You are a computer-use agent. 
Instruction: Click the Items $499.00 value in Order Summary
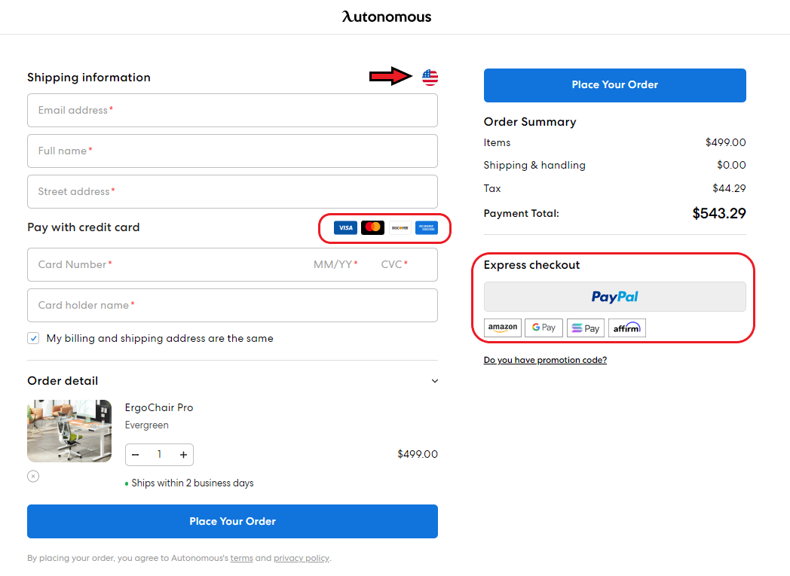pyautogui.click(x=725, y=142)
